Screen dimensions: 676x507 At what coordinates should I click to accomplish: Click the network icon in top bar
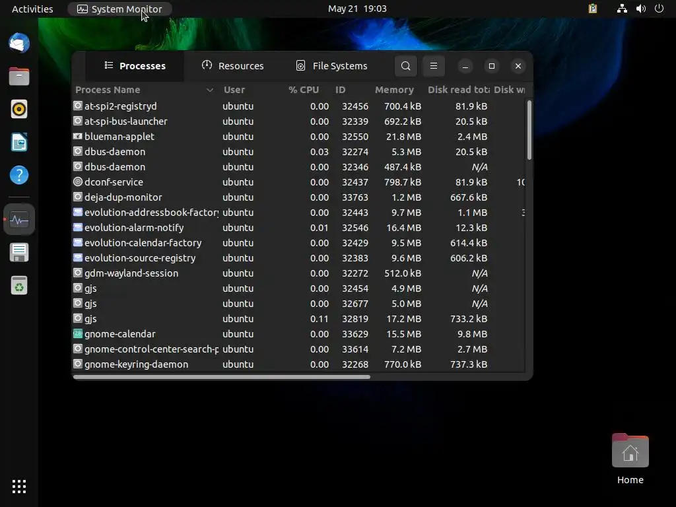coord(622,9)
